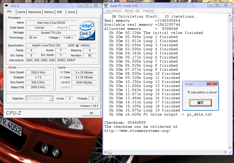Switch to the Cache tab

tap(21, 12)
